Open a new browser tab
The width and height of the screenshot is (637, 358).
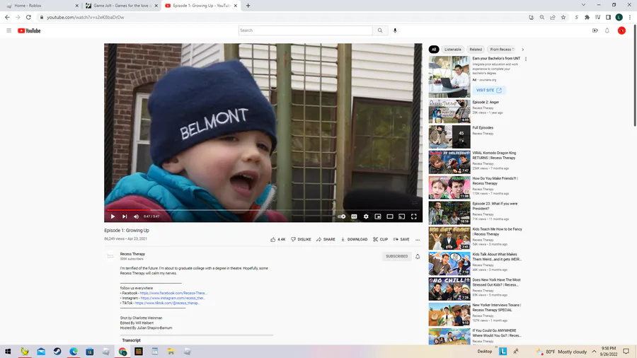(x=248, y=6)
